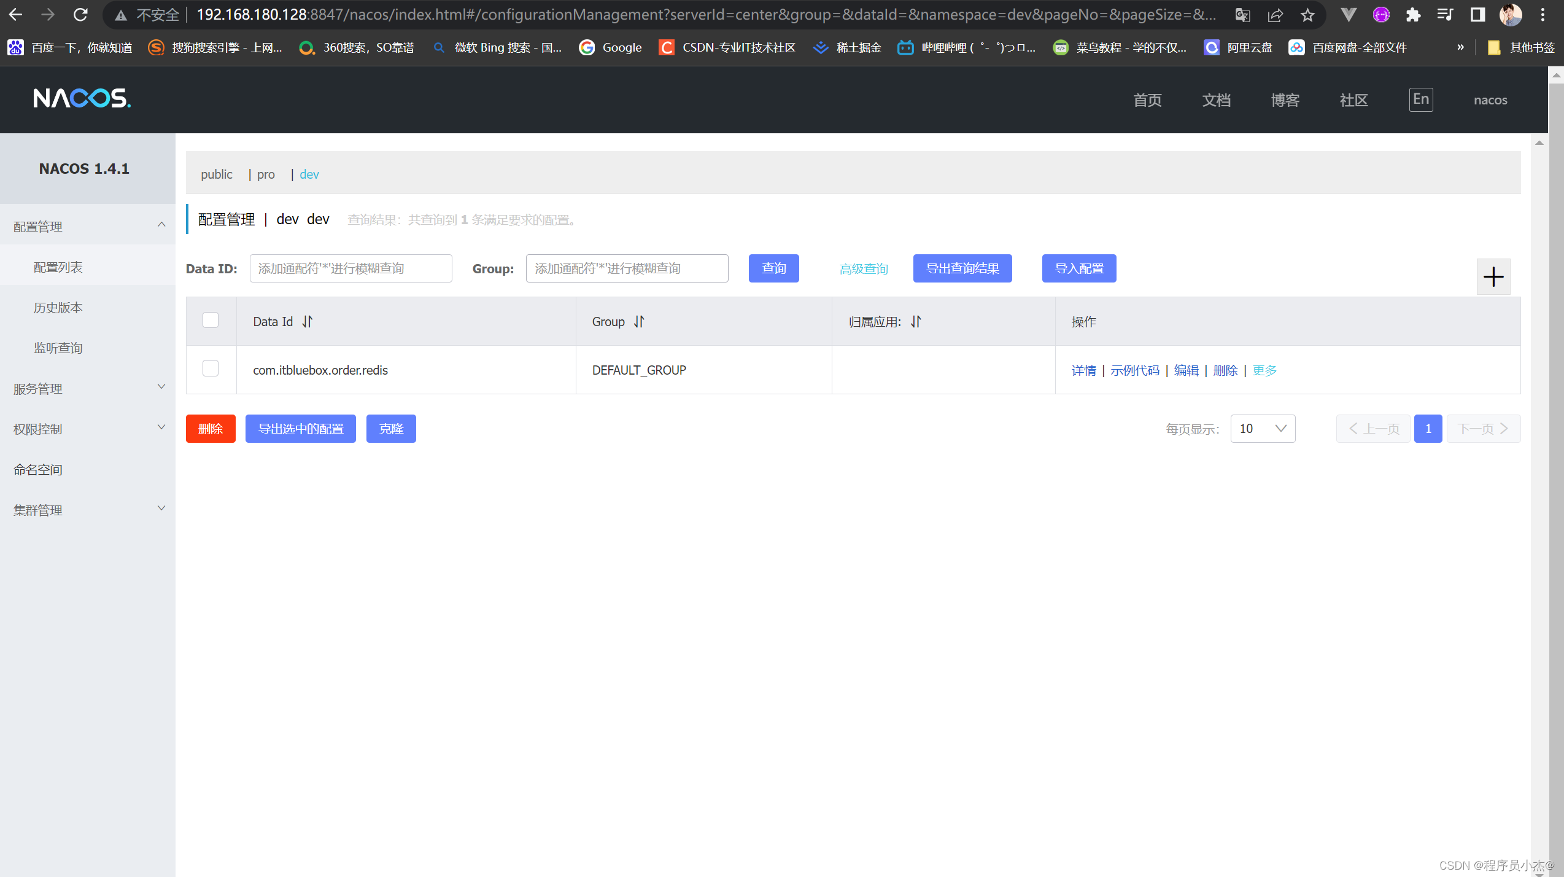Go back with browser back arrow
Viewport: 1564px width, 877px height.
(x=15, y=15)
